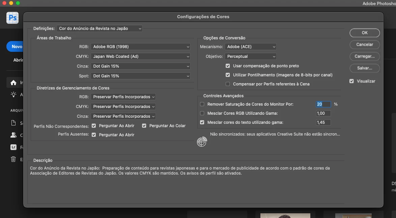Open Objetivo Perceptual dropdown
This screenshot has height=218, width=396.
point(251,57)
